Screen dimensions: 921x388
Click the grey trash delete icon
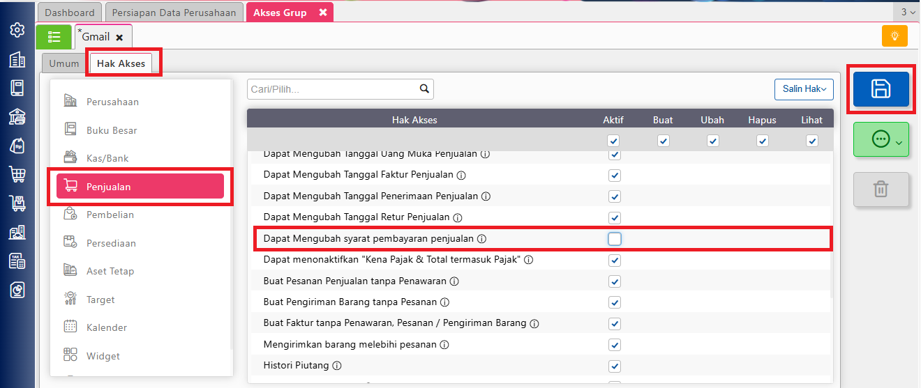pos(881,189)
